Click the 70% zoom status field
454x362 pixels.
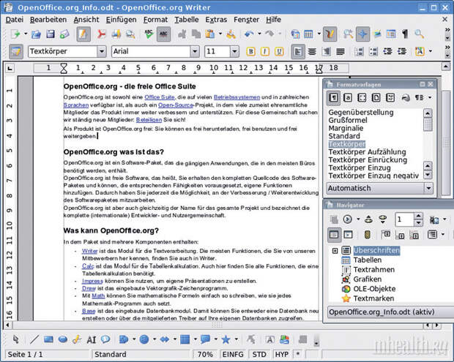(x=205, y=354)
